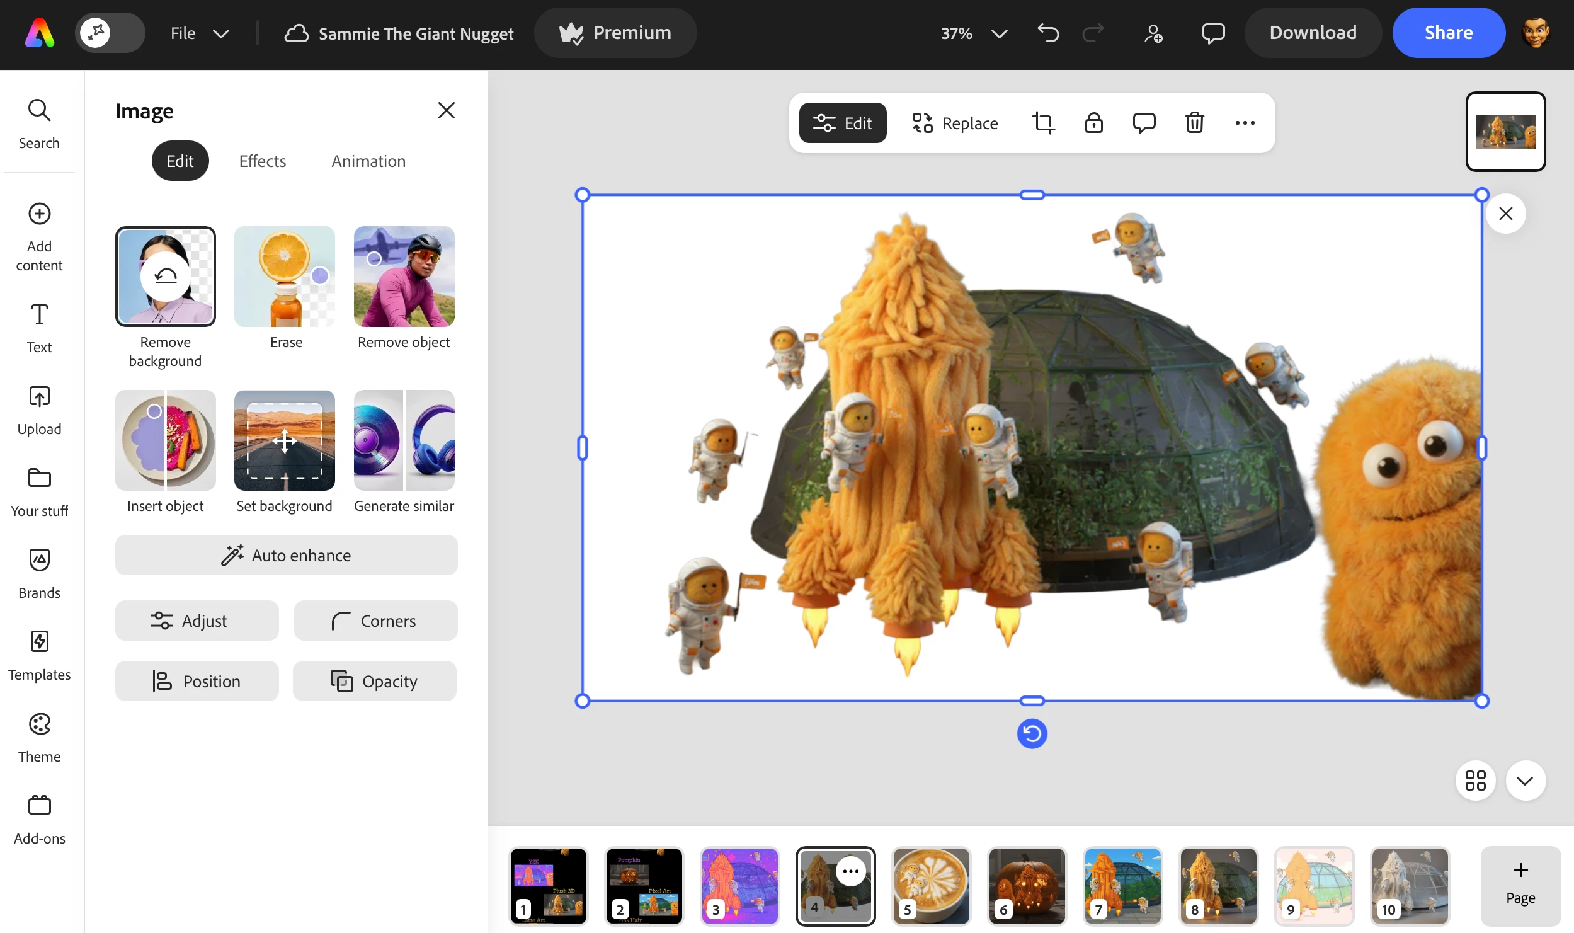Select page 5 latte art thumbnail
The image size is (1574, 933).
931,885
